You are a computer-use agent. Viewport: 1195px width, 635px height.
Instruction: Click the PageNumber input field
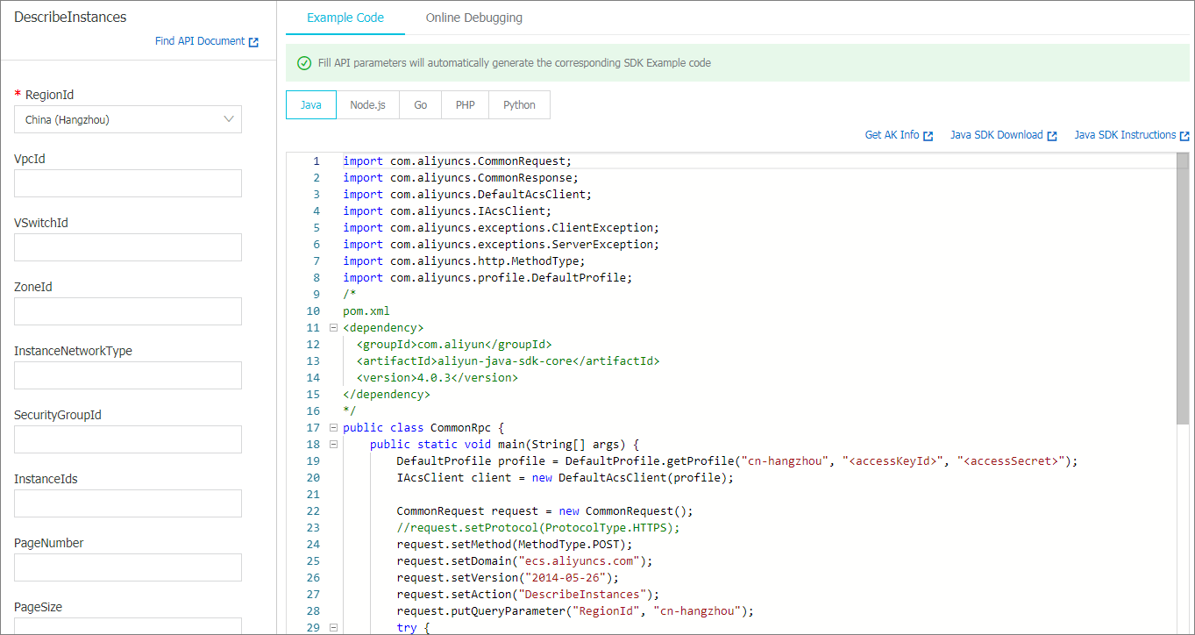pyautogui.click(x=128, y=567)
